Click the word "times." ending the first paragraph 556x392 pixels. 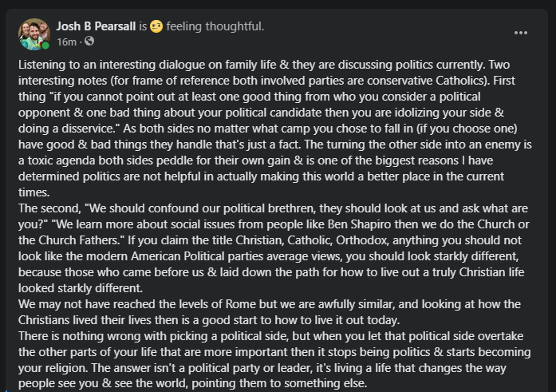pos(34,192)
